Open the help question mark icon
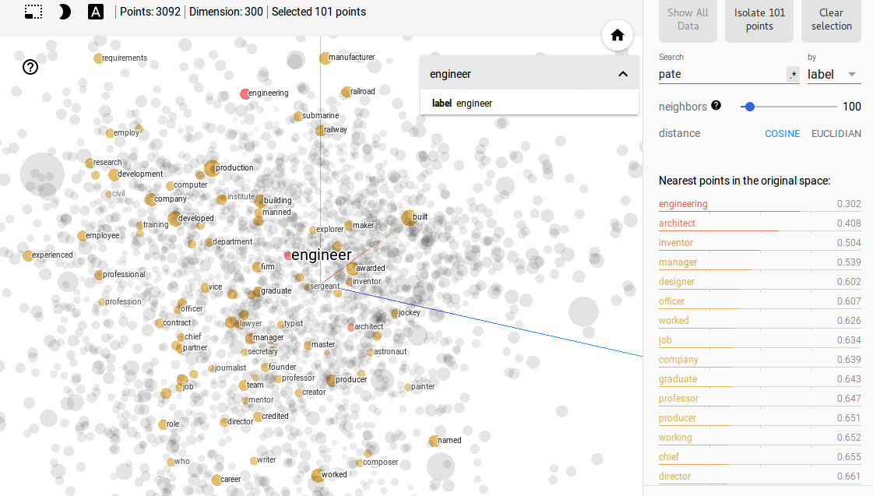This screenshot has width=873, height=496. [x=30, y=68]
